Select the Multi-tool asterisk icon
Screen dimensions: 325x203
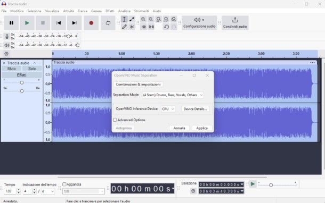tap(132, 27)
